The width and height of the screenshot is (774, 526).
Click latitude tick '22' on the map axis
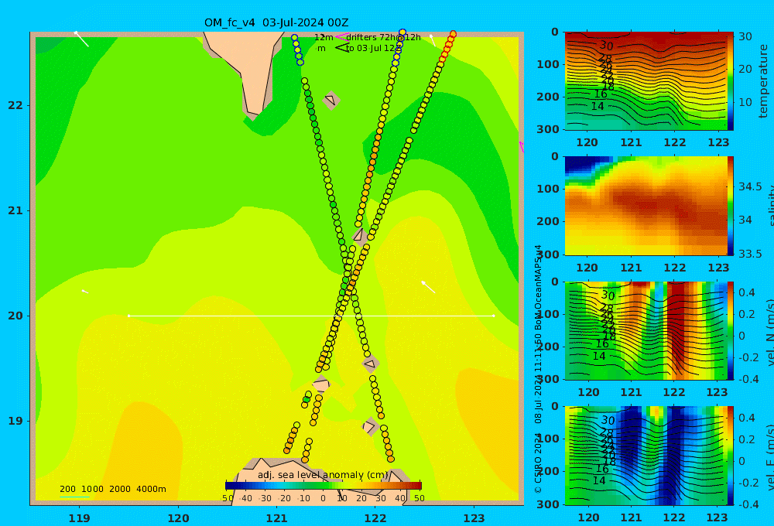(x=15, y=106)
